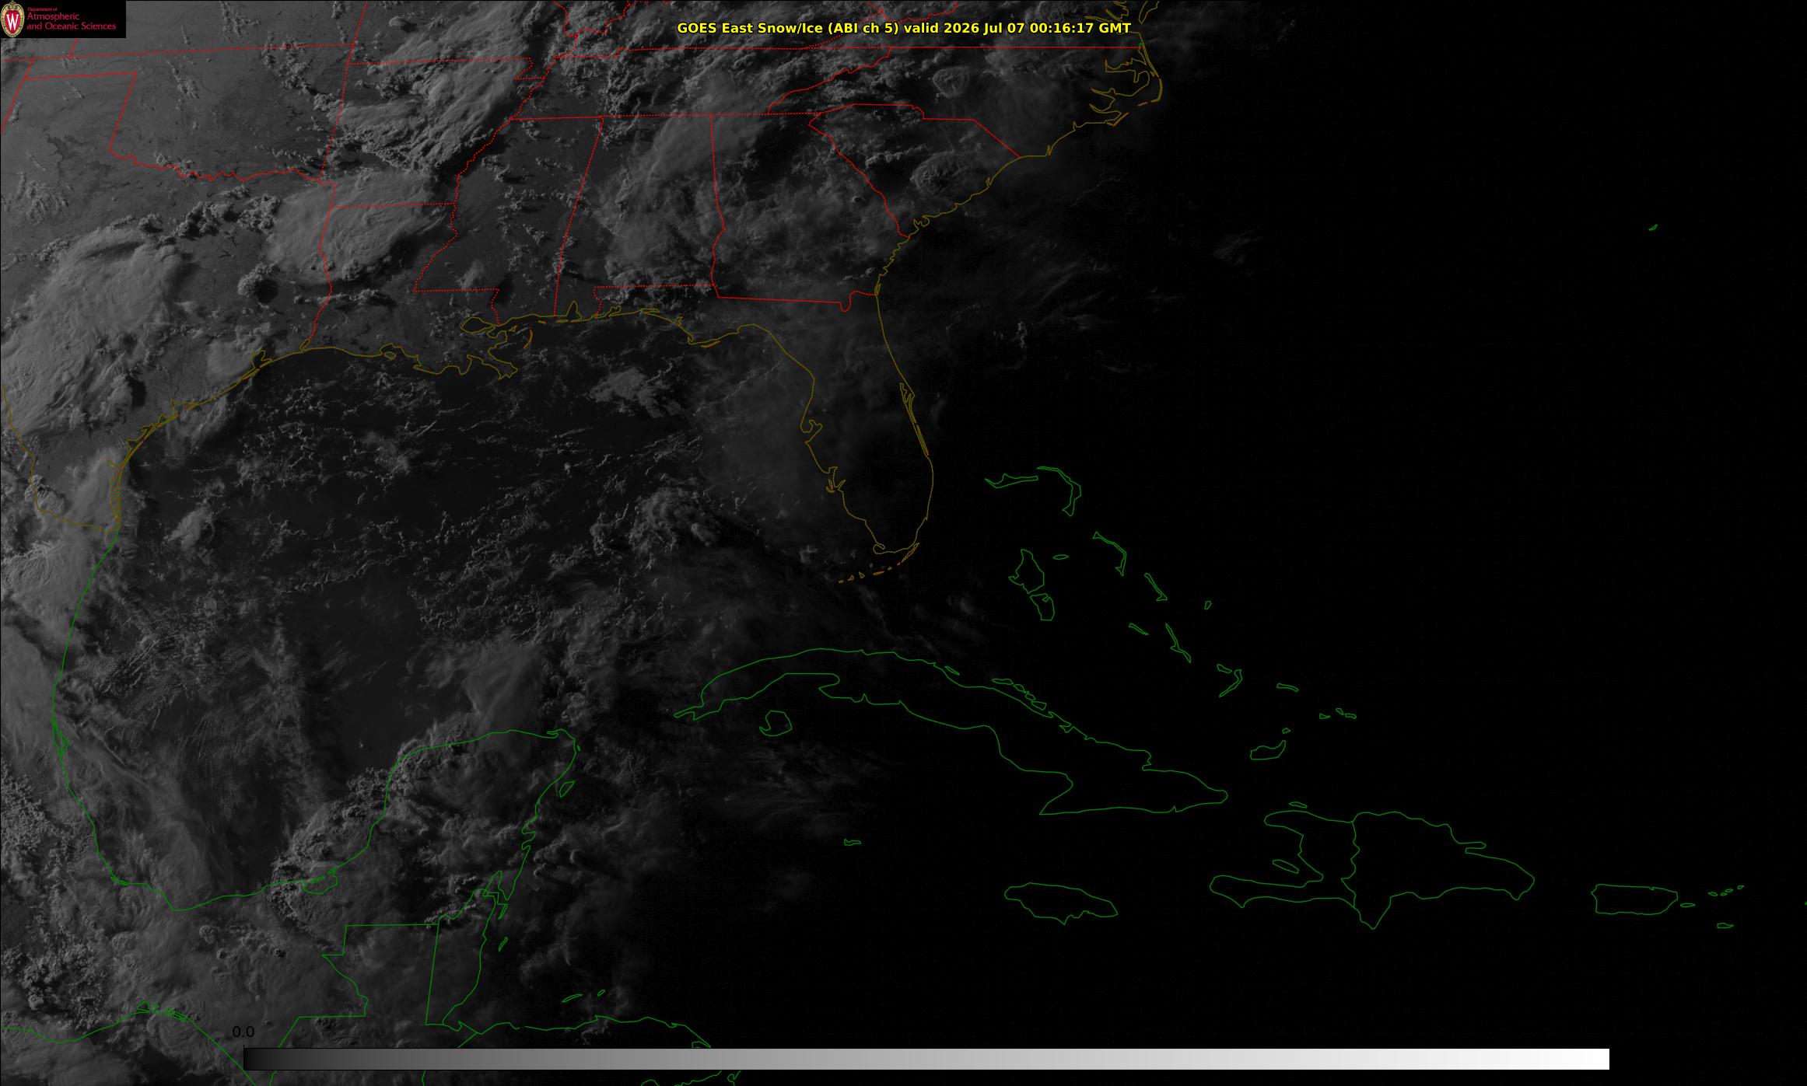Click the Isla de la Juventud outline

(x=775, y=722)
